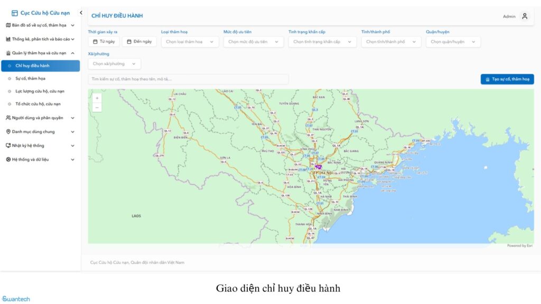
Task: Click the Cục Cứu hộ Cứu nạn logo icon
Action: [x=15, y=13]
